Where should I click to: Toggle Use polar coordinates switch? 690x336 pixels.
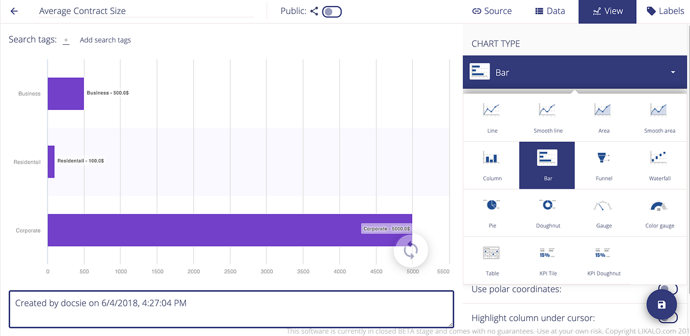click(x=667, y=289)
